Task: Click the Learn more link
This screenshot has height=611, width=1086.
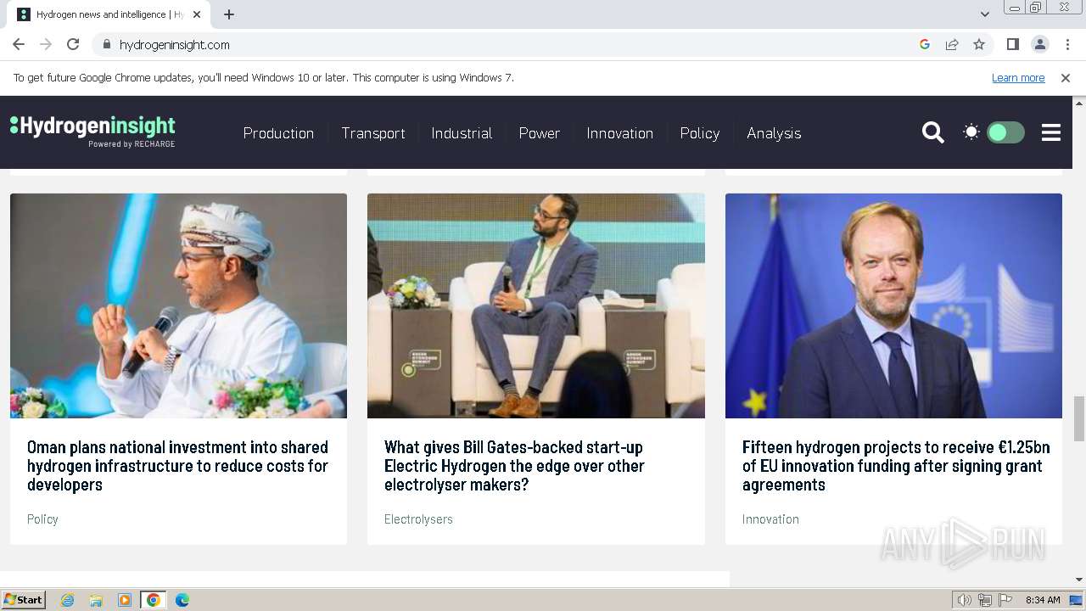Action: tap(1018, 77)
